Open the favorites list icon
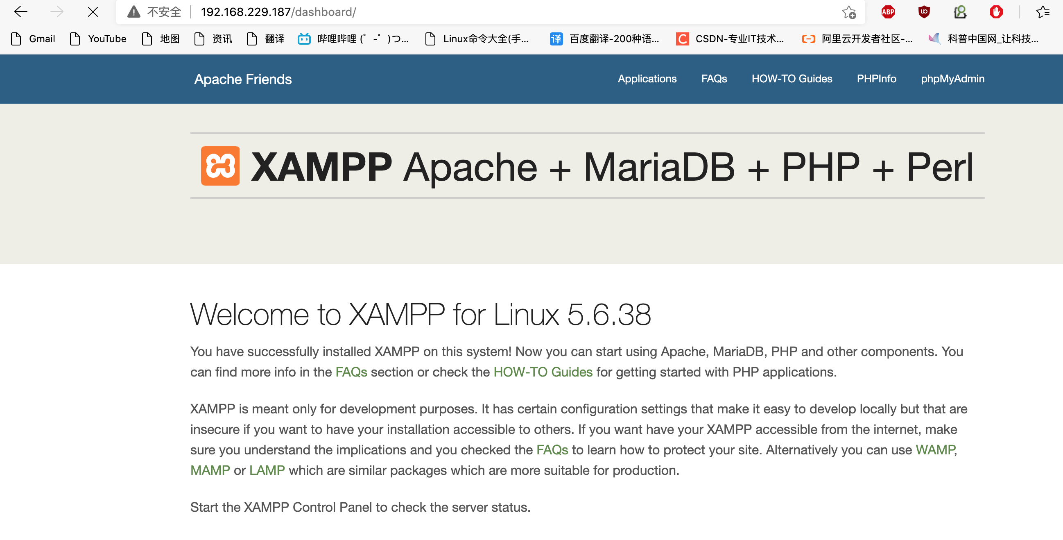This screenshot has height=540, width=1063. click(x=1043, y=12)
